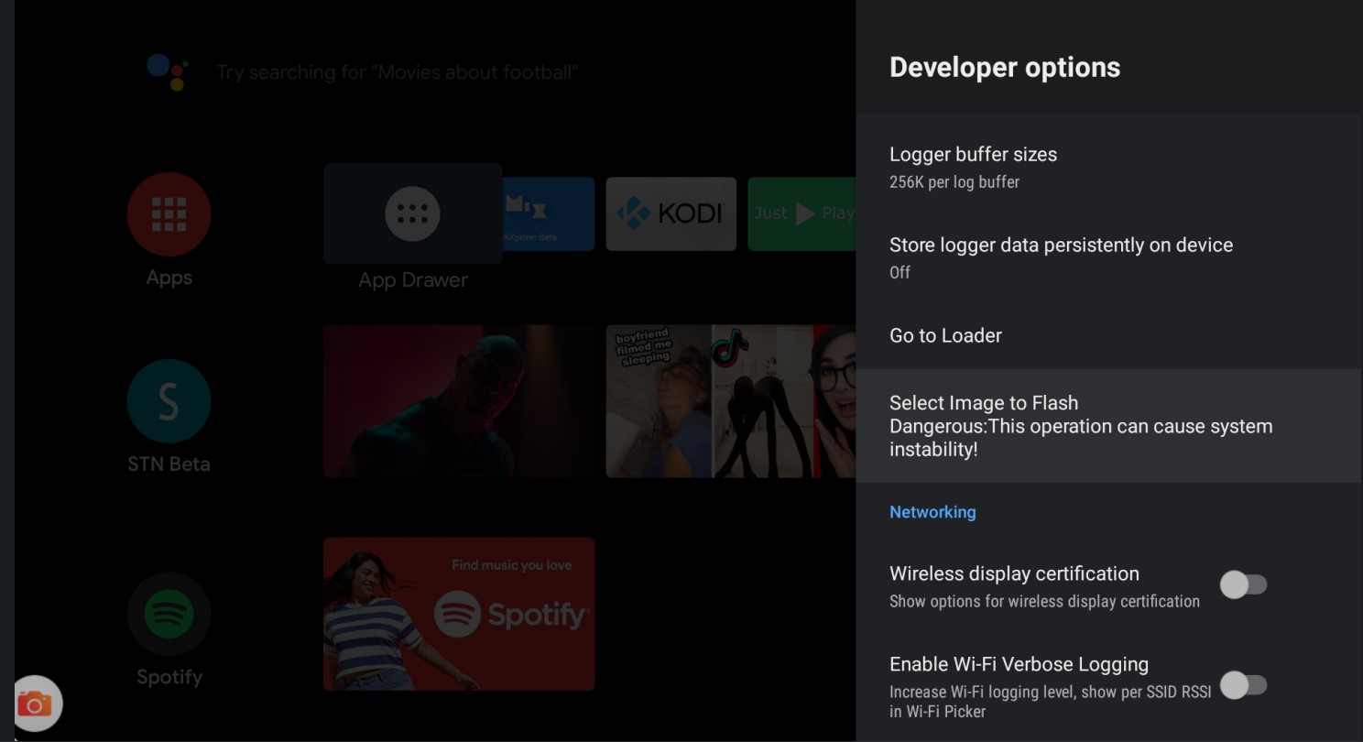Toggle Wireless display certification switch
The image size is (1363, 742).
click(1243, 584)
